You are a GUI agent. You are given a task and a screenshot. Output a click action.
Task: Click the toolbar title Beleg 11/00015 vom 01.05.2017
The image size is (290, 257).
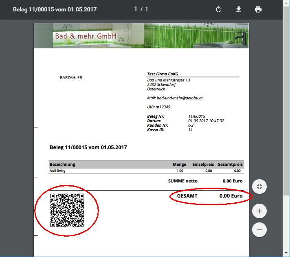pos(55,9)
